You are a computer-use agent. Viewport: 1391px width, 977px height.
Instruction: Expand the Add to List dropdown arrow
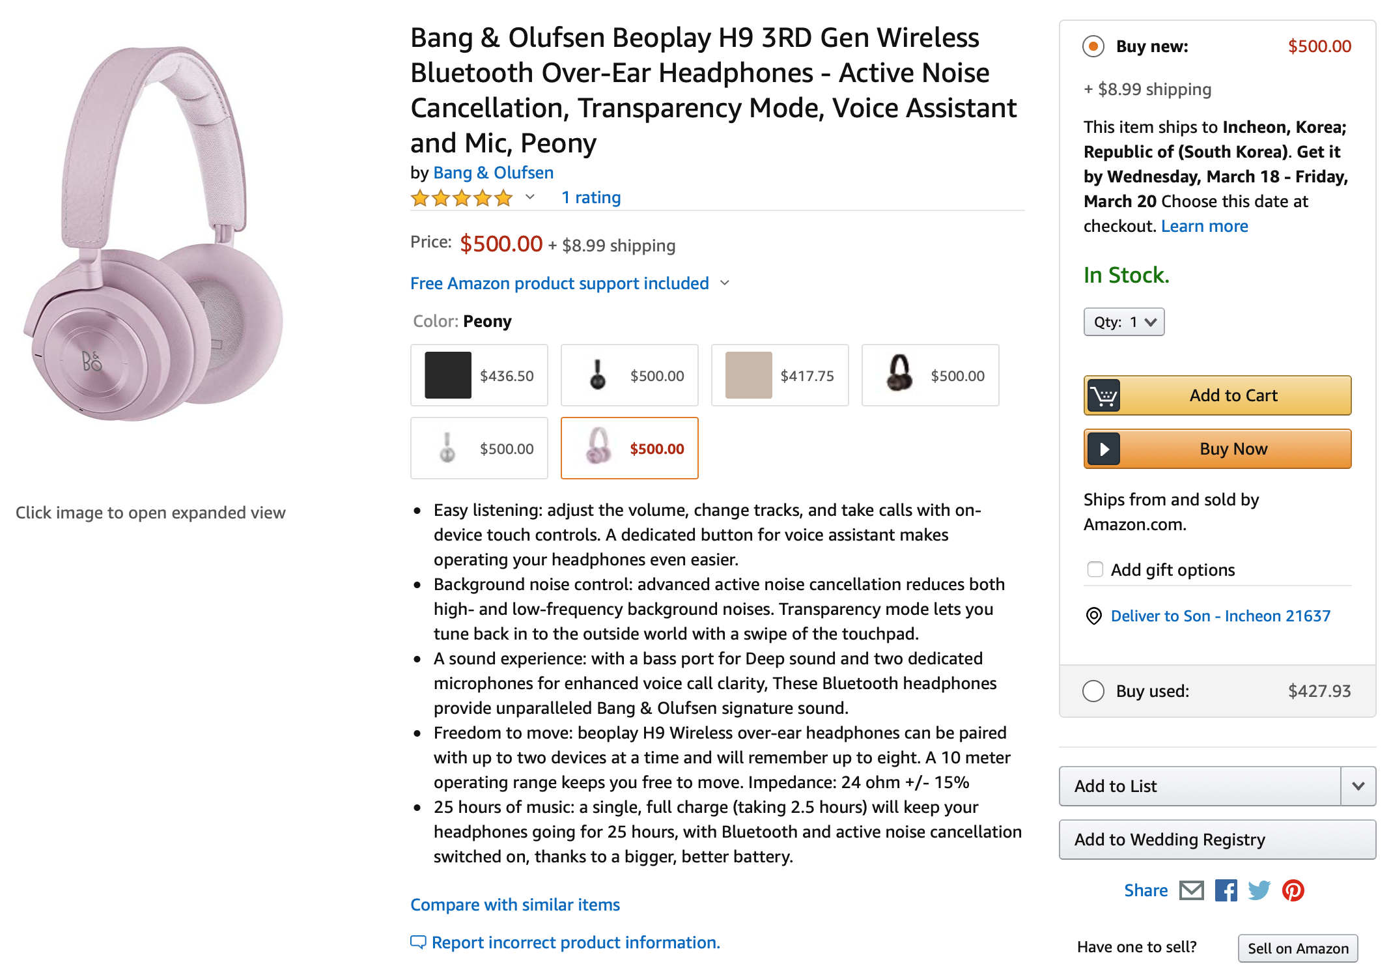[1358, 786]
